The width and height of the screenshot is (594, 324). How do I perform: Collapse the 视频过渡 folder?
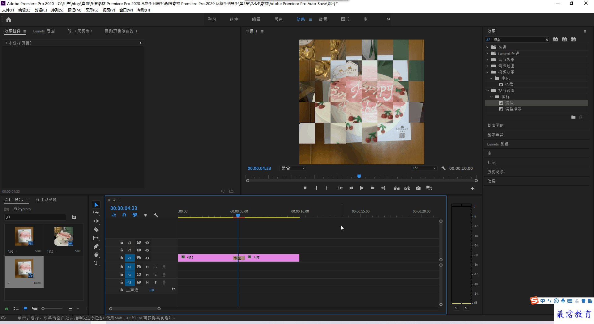(x=488, y=90)
